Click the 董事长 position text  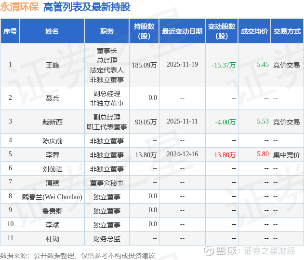pyautogui.click(x=107, y=51)
